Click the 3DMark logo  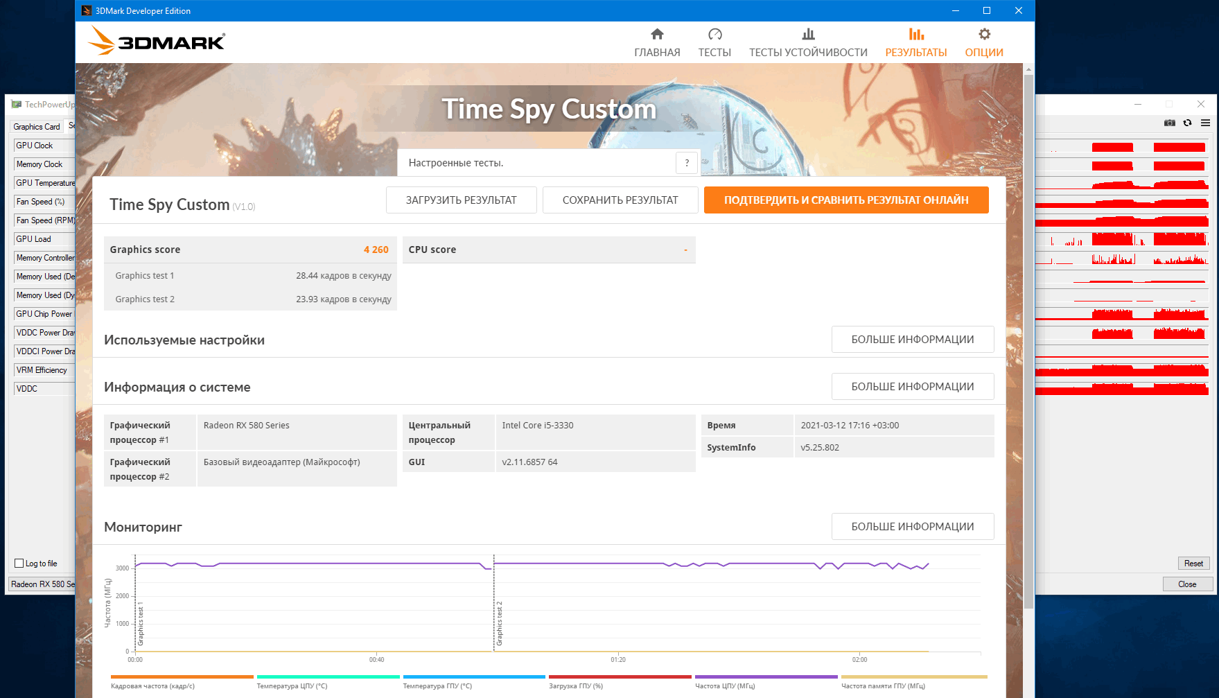point(157,41)
